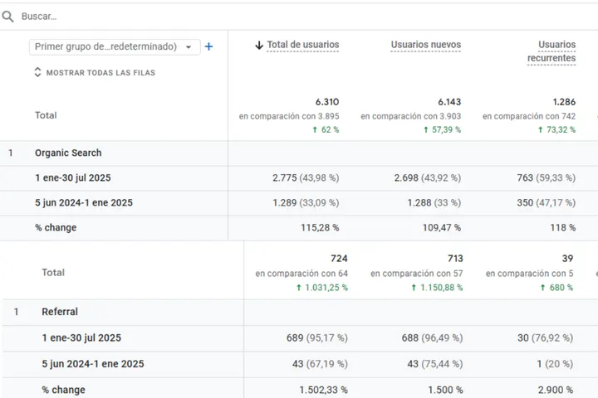
Task: Click the value 2.698 (43,92 %)
Action: [428, 178]
